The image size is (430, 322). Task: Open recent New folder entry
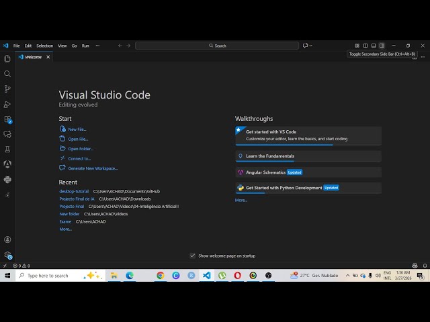pyautogui.click(x=69, y=214)
